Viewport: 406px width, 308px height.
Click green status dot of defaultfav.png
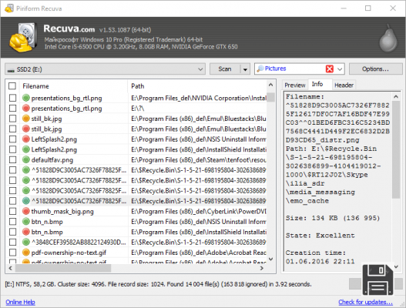(26, 159)
